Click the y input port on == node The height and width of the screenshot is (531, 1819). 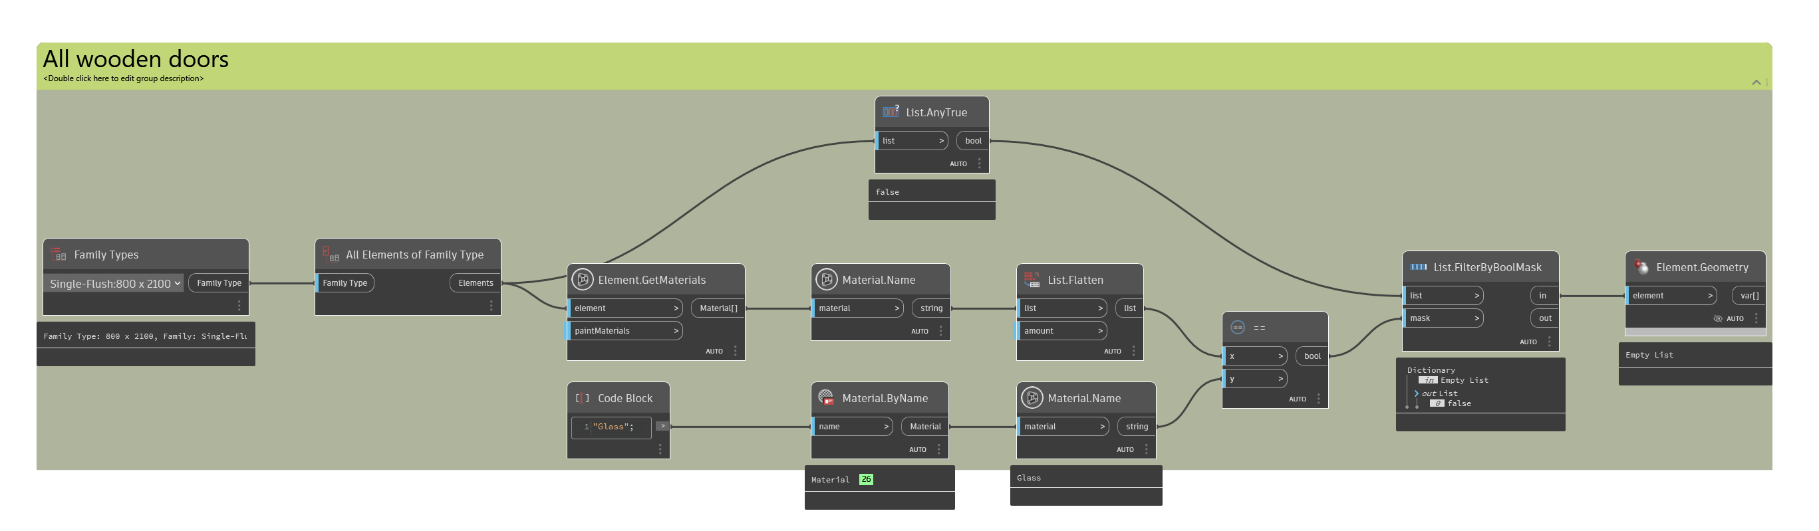point(1256,379)
